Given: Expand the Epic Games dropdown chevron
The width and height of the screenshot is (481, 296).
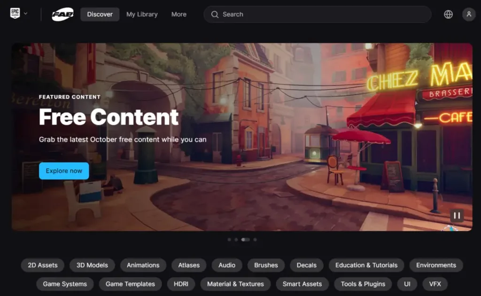Looking at the screenshot, I should click(x=26, y=14).
